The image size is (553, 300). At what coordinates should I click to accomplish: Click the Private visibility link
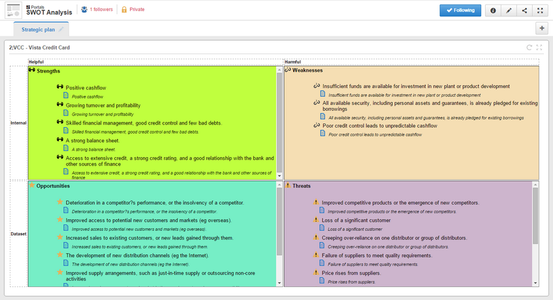137,10
